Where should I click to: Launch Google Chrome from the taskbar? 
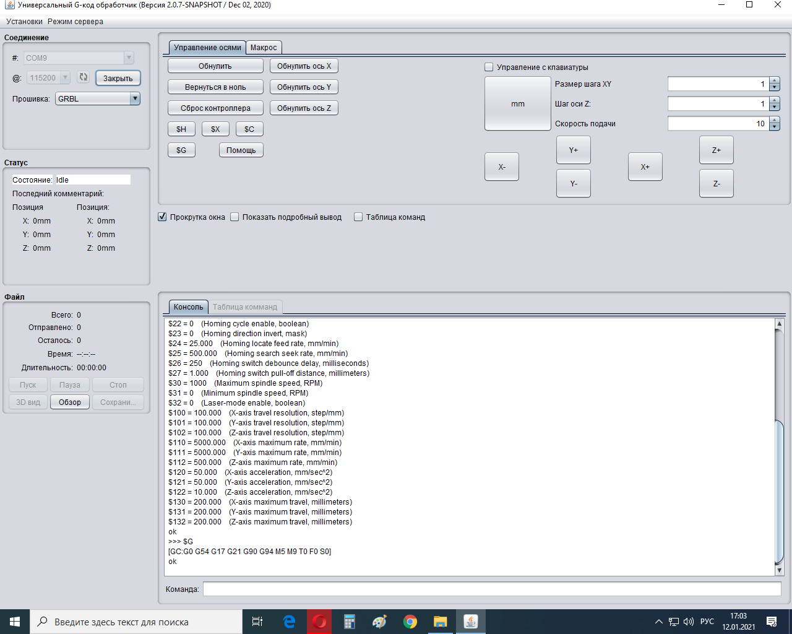point(410,622)
